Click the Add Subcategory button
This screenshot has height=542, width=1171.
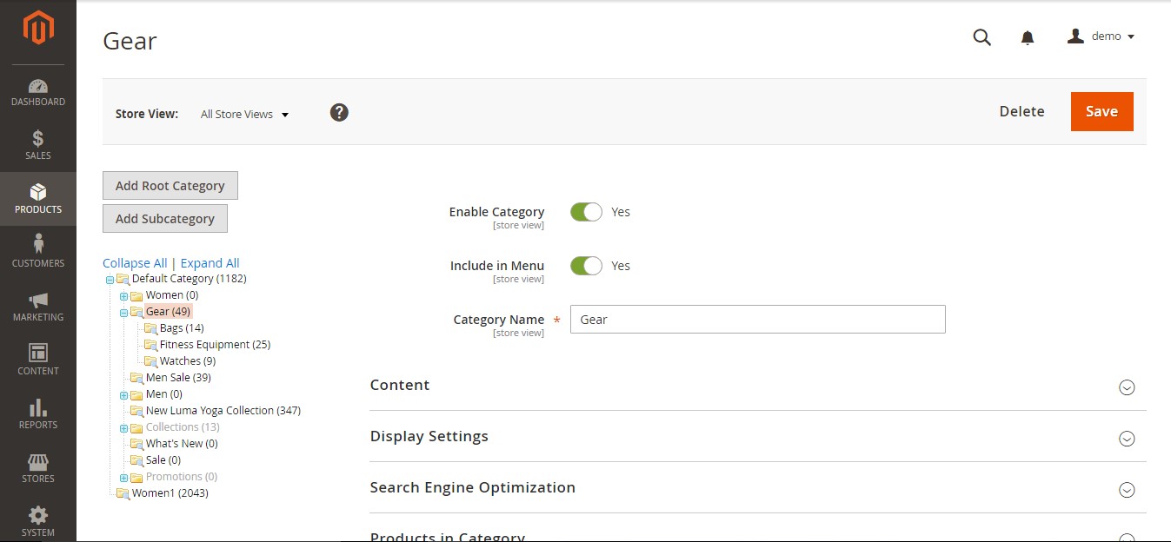click(x=165, y=219)
